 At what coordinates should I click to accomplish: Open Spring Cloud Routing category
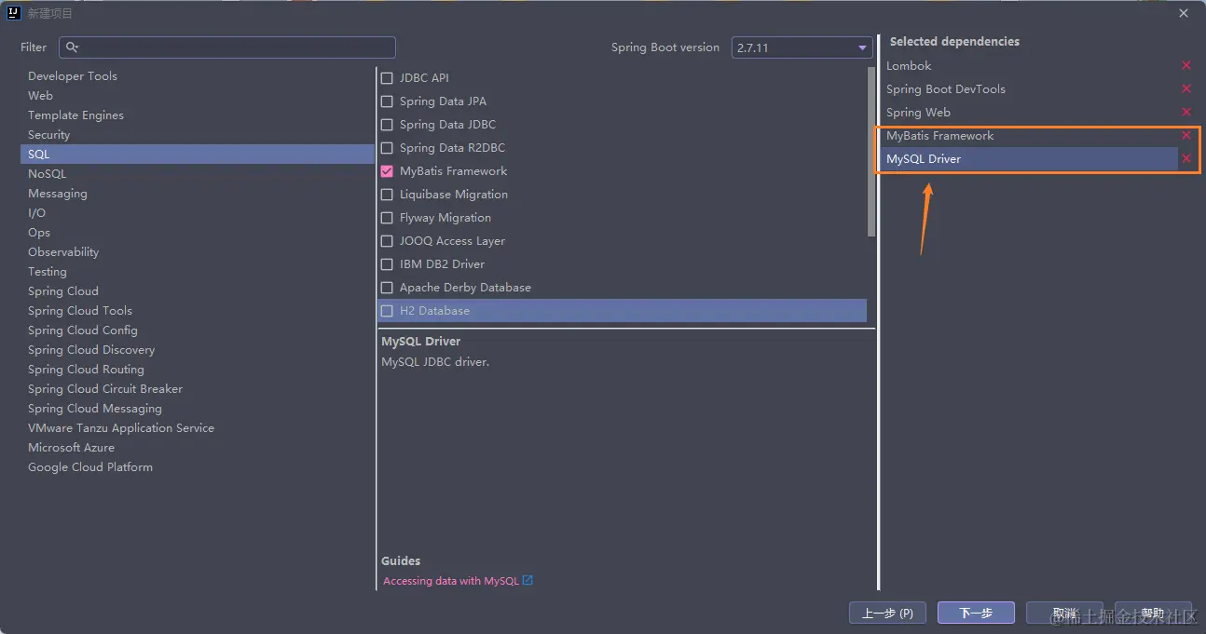coord(86,370)
